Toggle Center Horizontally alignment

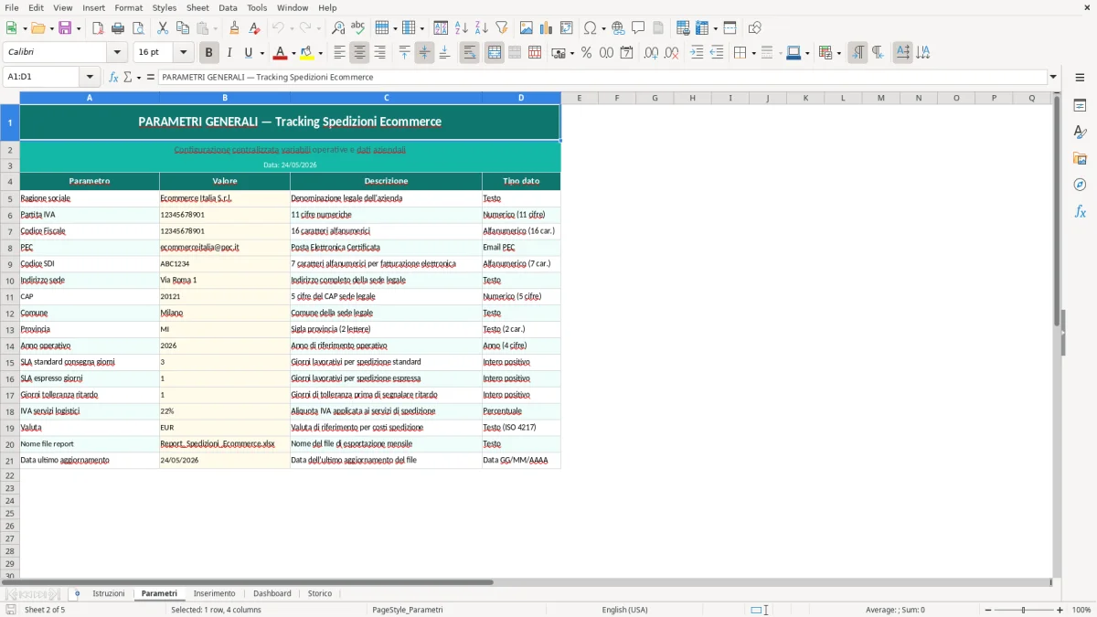click(359, 53)
